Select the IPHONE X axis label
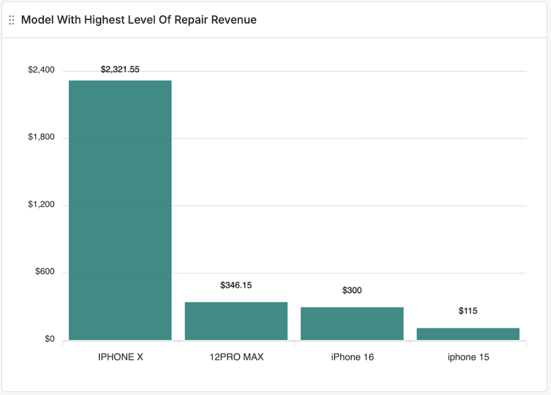This screenshot has width=551, height=395. point(120,357)
